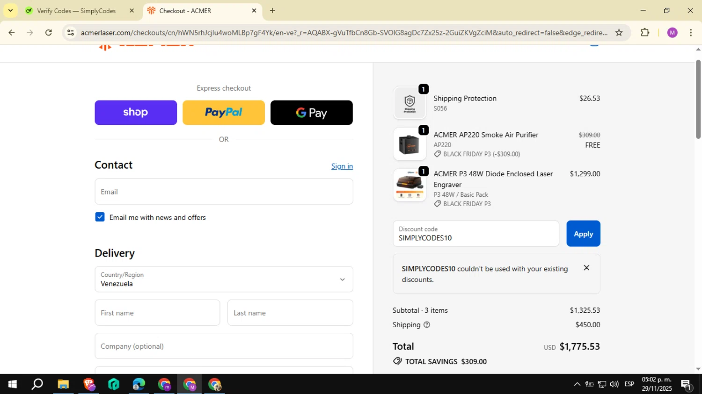Click the Sign in link
The width and height of the screenshot is (702, 394).
342,166
